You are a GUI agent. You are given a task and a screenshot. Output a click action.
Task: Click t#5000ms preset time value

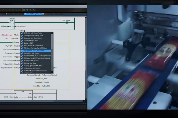point(4,26)
